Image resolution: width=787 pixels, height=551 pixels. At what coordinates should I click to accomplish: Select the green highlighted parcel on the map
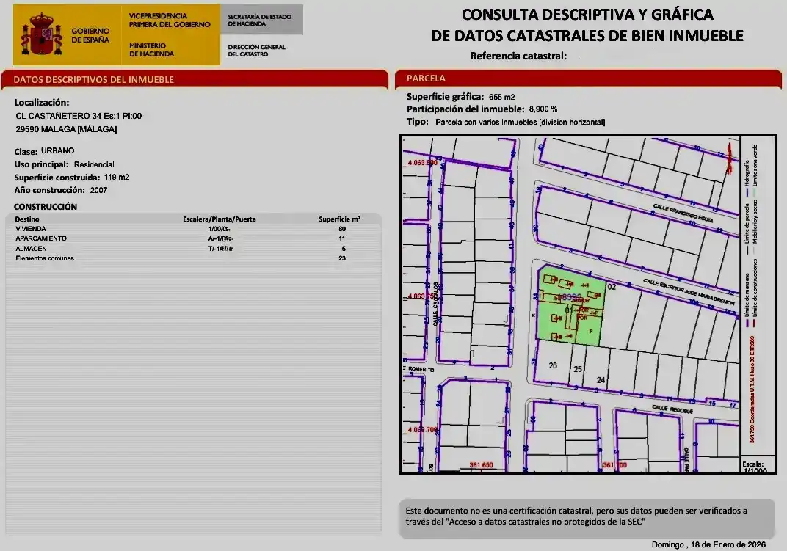click(x=570, y=306)
